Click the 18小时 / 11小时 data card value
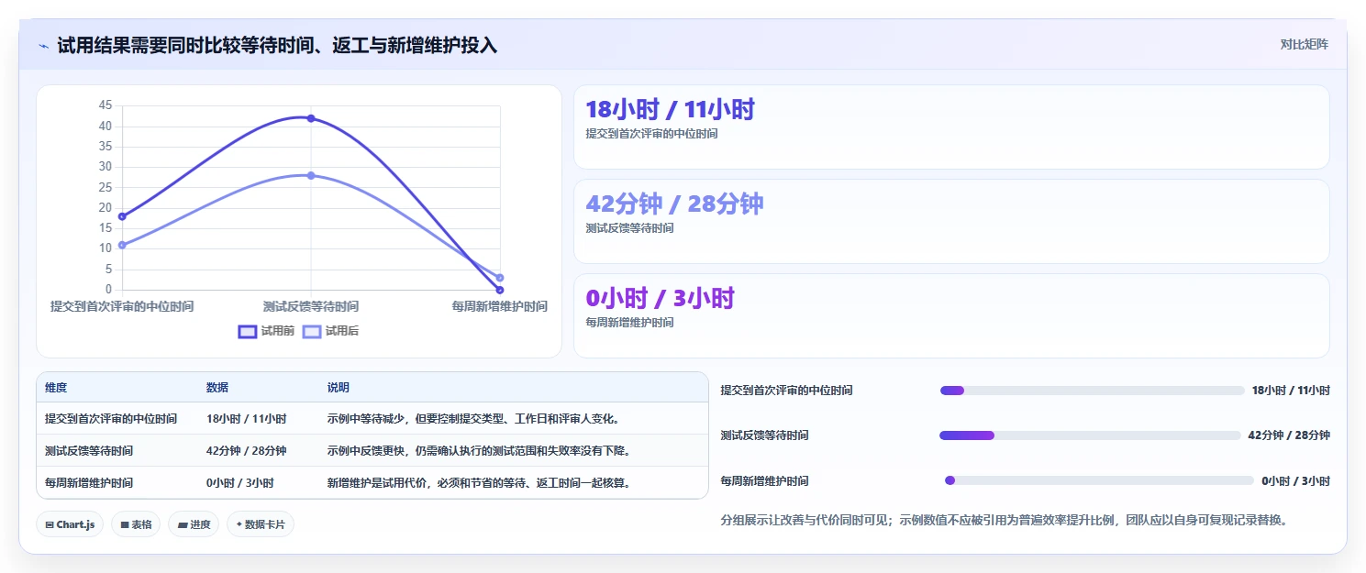 pyautogui.click(x=670, y=110)
